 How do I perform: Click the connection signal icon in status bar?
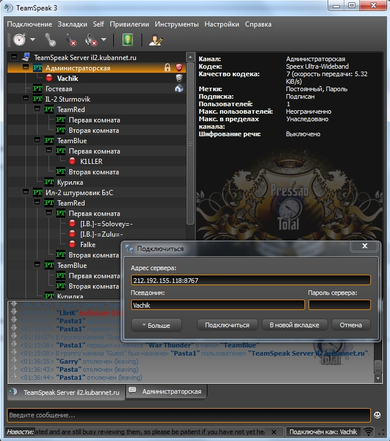click(368, 432)
